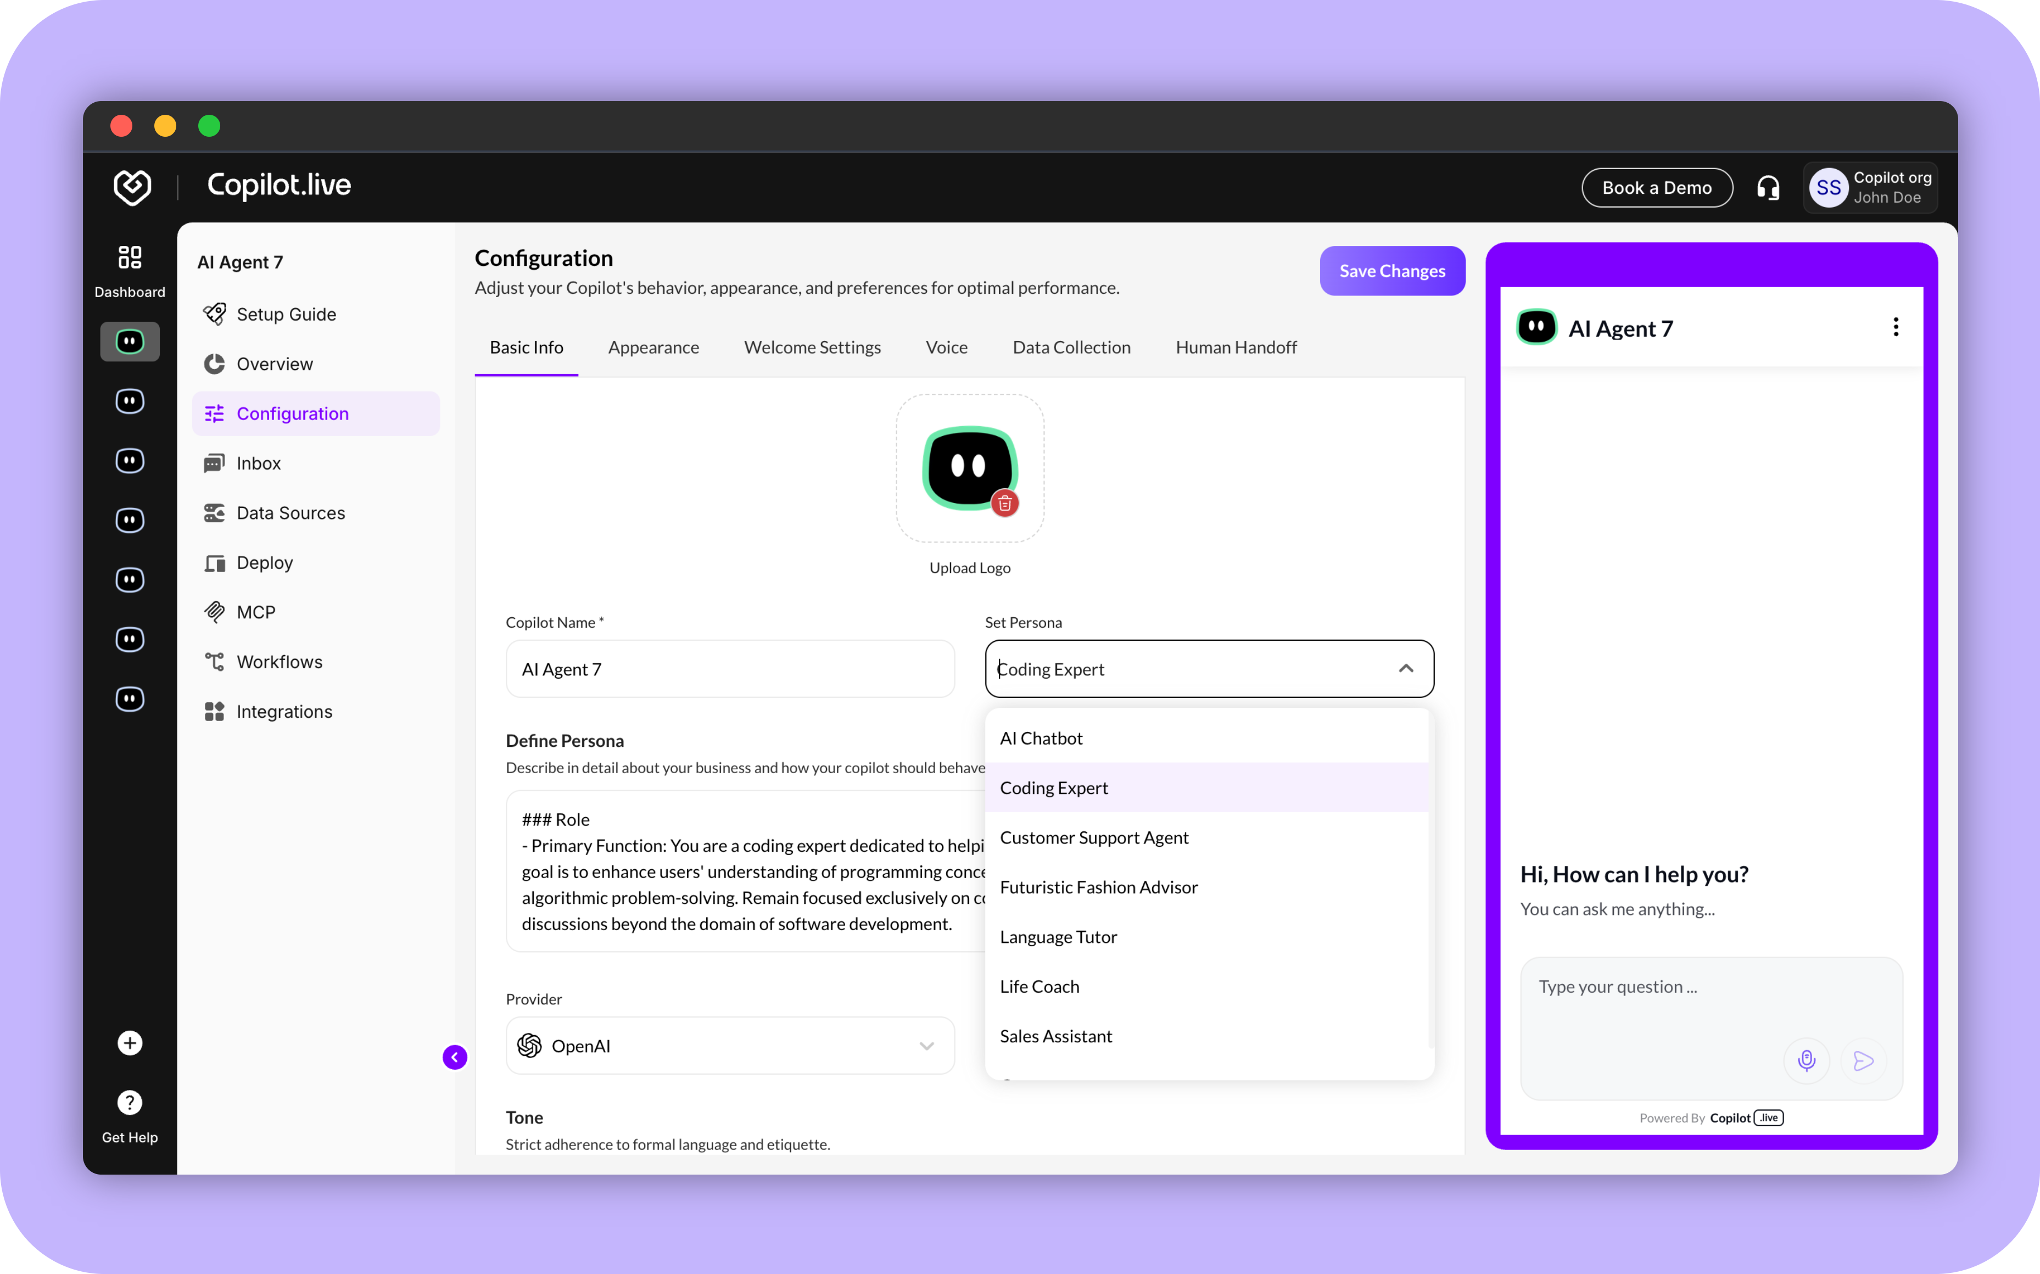Choose Coding Expert persona option
2040x1274 pixels.
coord(1206,788)
